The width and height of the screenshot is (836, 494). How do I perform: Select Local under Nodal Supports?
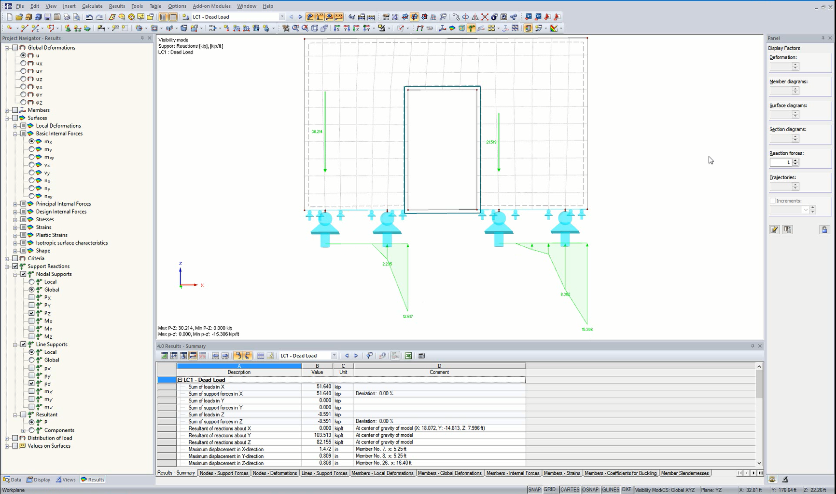31,282
